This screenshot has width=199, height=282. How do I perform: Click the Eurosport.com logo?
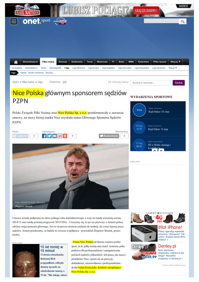[x=60, y=21]
